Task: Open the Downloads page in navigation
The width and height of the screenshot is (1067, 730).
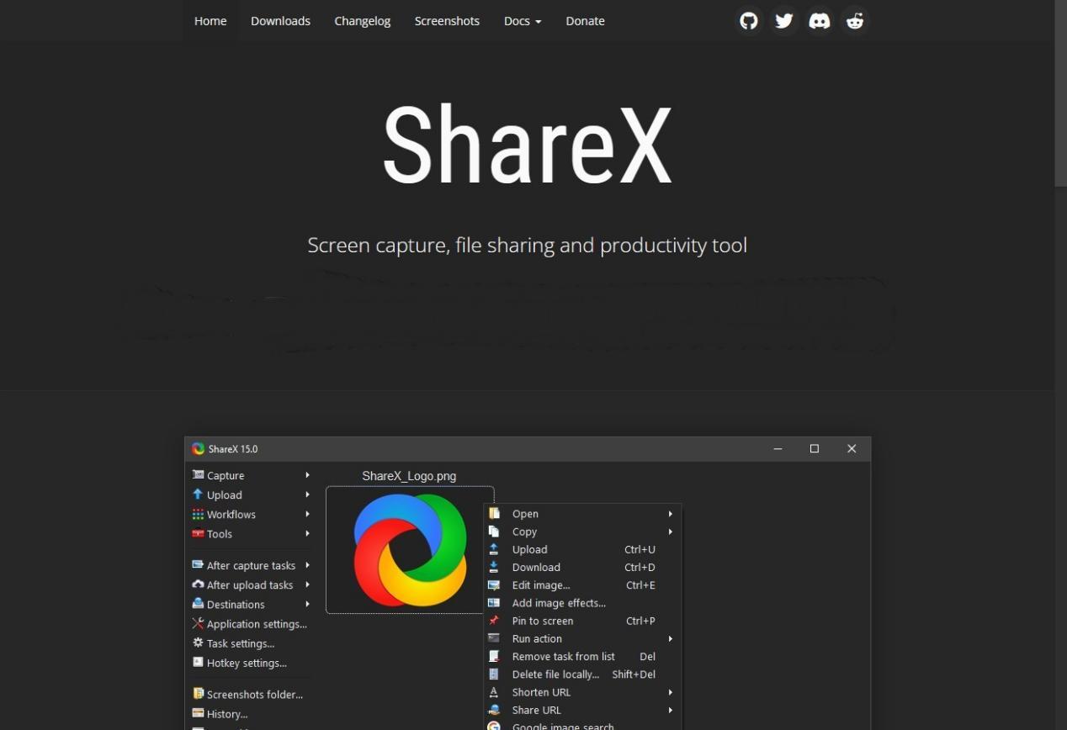Action: (x=280, y=21)
